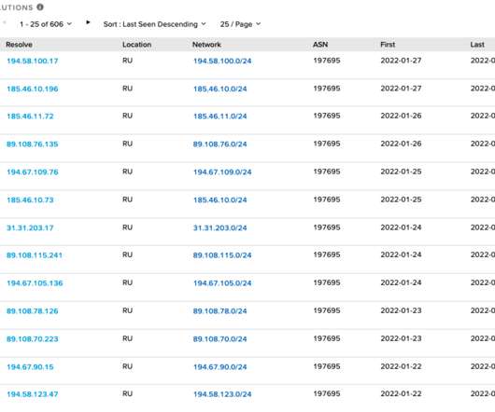Open resolved IP 194.67.105.136
Viewport: 495px width, 412px height.
tap(35, 283)
